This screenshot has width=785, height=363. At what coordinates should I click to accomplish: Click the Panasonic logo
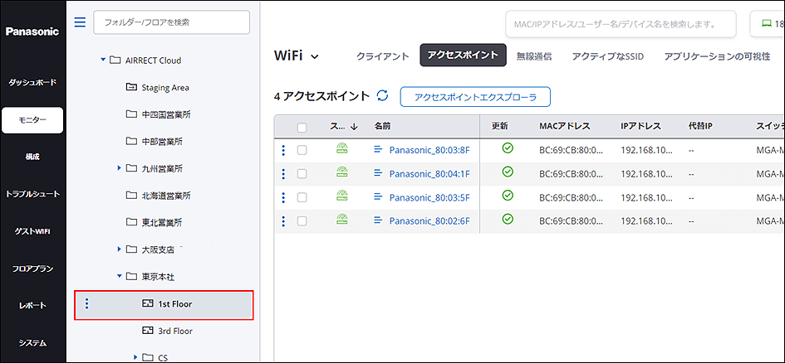(32, 31)
